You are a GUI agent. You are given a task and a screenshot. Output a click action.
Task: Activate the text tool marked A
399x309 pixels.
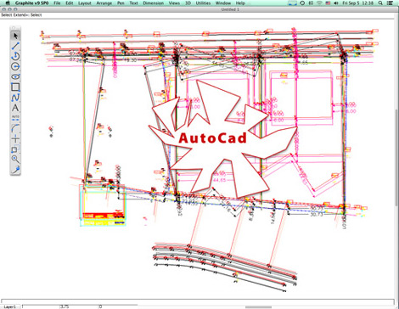(x=15, y=108)
